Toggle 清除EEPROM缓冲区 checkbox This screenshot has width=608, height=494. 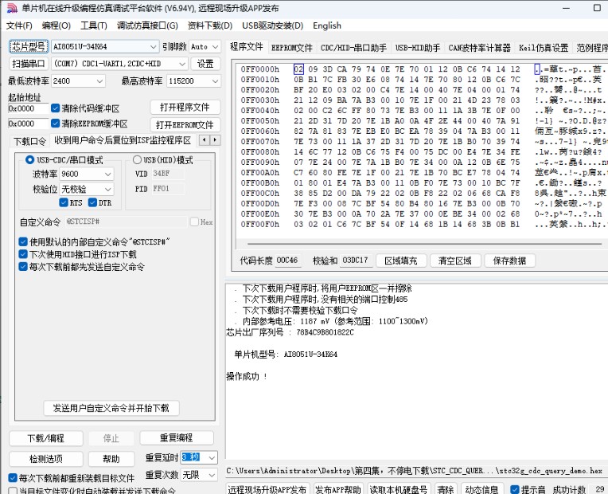coord(55,123)
